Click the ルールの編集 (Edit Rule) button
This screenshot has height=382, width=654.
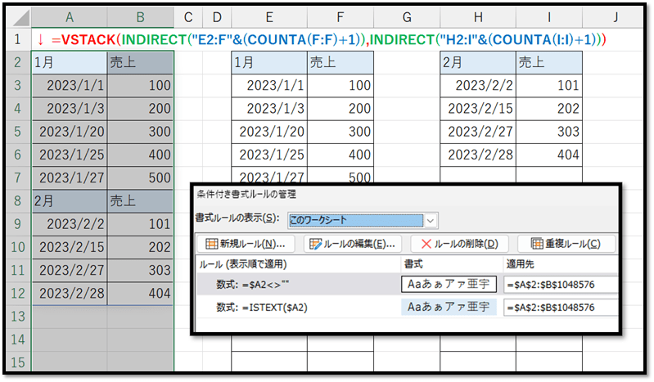pyautogui.click(x=353, y=244)
